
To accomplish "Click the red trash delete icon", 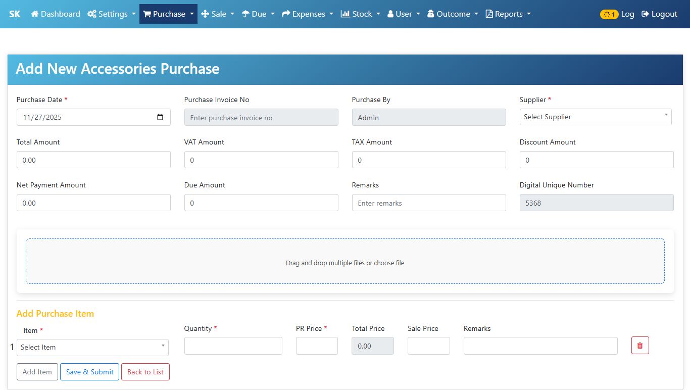I will 640,346.
